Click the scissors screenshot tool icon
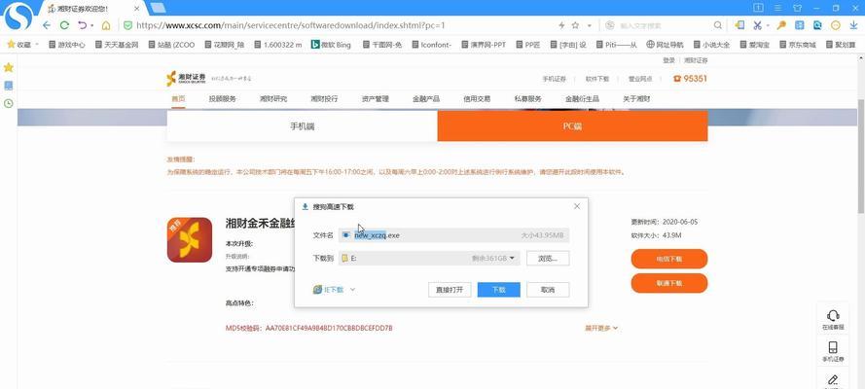 point(757,25)
